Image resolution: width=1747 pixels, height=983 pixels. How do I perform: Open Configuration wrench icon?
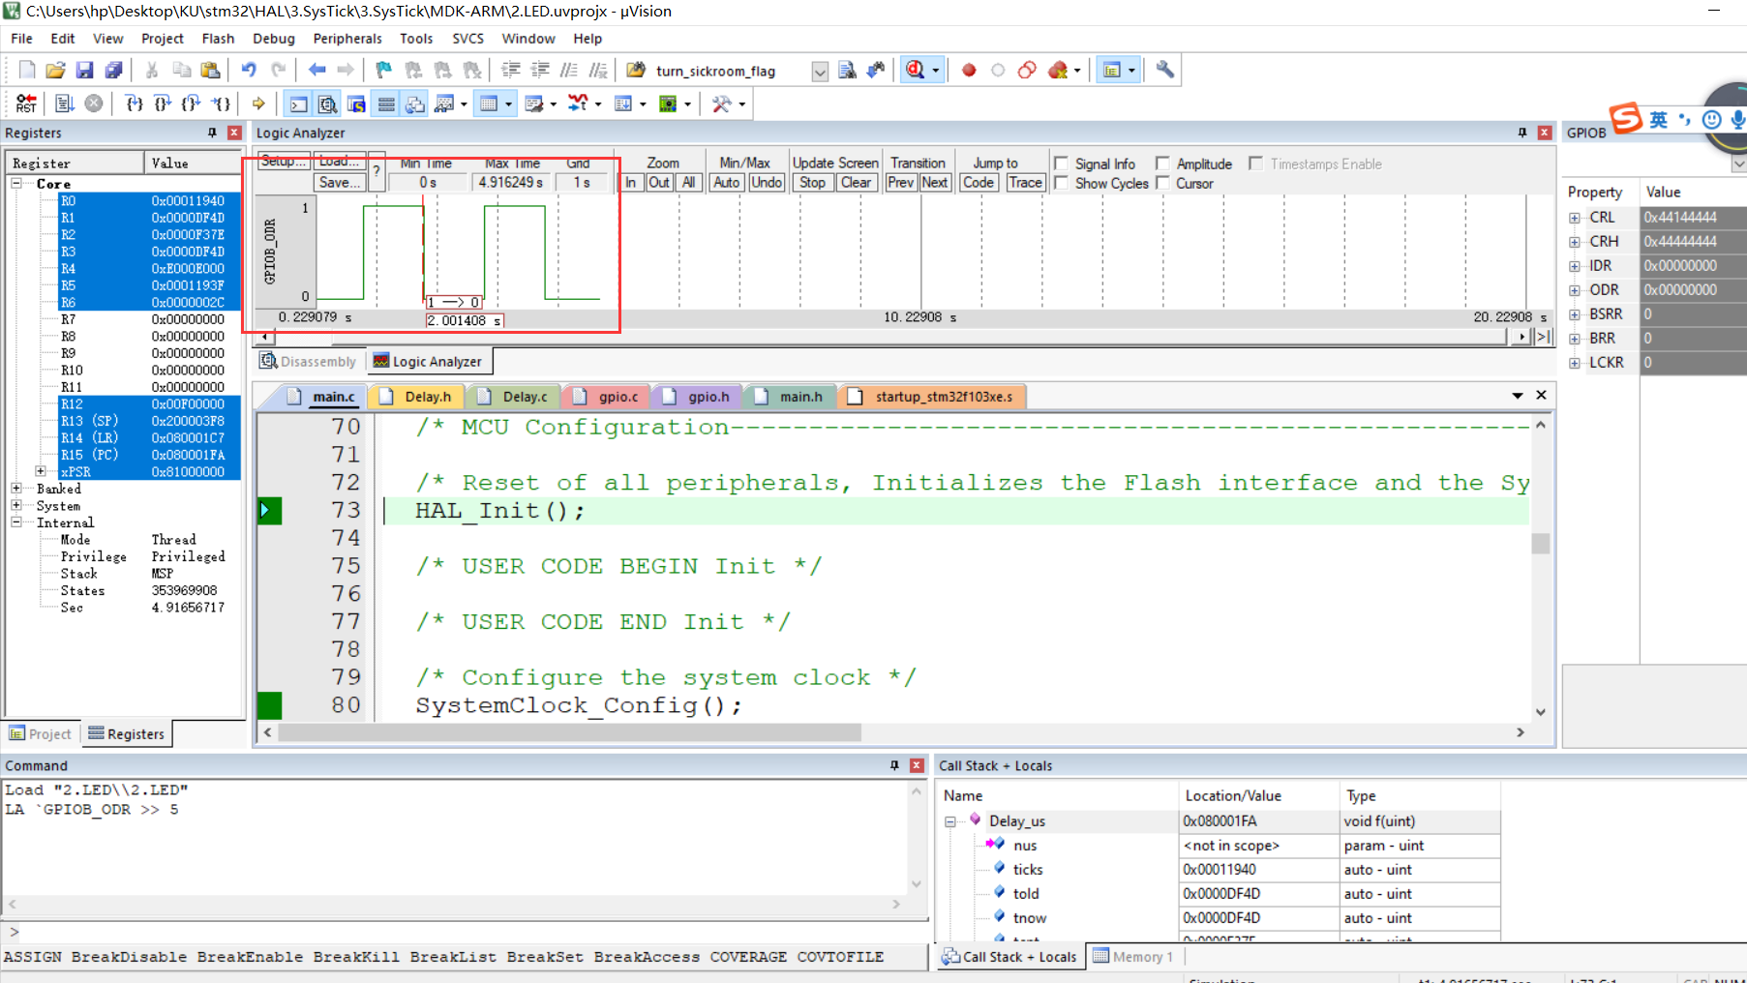pyautogui.click(x=1164, y=70)
